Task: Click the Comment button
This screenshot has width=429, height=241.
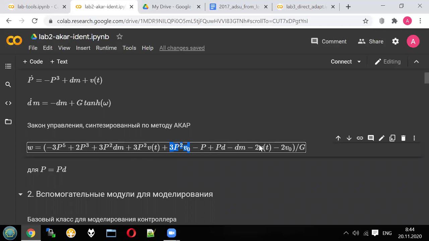Action: [x=329, y=41]
